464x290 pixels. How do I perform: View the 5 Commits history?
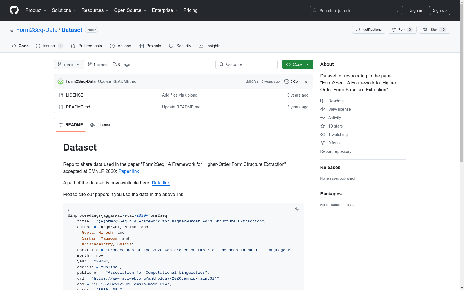click(x=296, y=81)
